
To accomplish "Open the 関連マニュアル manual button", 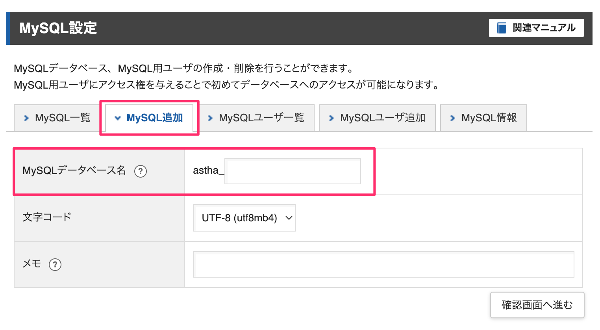I will pos(536,28).
